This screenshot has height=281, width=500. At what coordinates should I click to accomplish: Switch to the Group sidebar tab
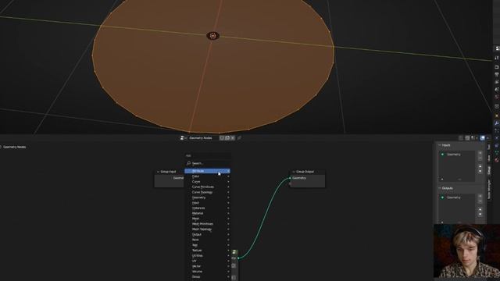pos(489,170)
